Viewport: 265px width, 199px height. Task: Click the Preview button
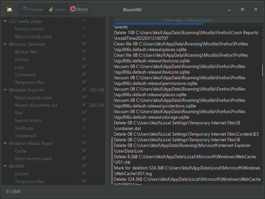pos(32,9)
